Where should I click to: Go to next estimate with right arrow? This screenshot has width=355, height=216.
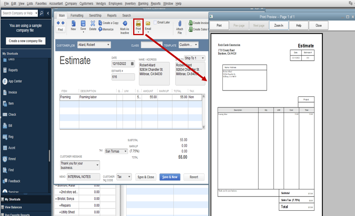coord(63,23)
